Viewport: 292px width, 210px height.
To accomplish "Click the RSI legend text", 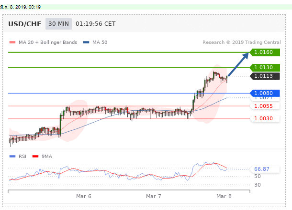I will click(22, 157).
